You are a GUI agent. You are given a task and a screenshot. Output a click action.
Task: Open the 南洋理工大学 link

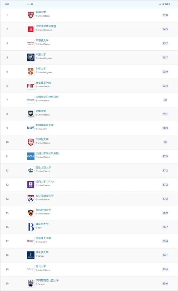(43, 238)
